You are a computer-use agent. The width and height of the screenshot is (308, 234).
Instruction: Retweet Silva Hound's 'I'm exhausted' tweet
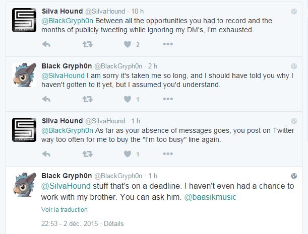coord(87,44)
